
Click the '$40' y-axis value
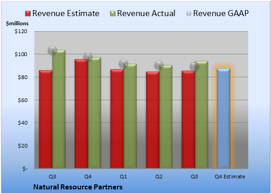click(23, 123)
